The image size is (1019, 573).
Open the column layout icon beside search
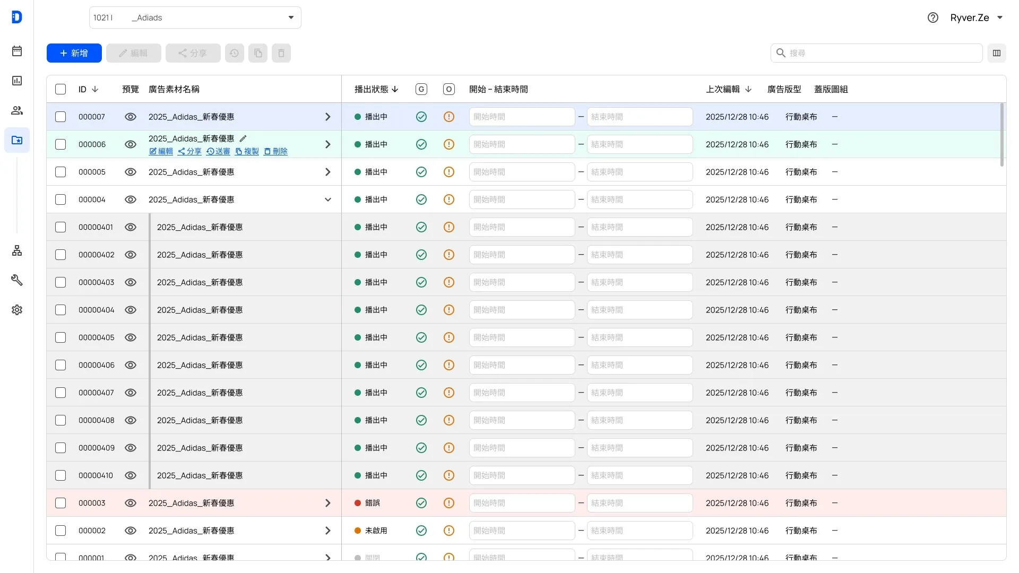point(997,53)
